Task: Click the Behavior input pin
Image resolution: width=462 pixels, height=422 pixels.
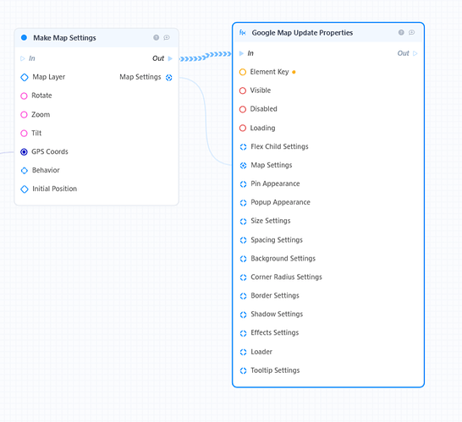Action: pyautogui.click(x=25, y=171)
